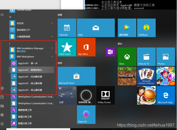Open the 泼辣修图 photo editor tile

(86, 95)
